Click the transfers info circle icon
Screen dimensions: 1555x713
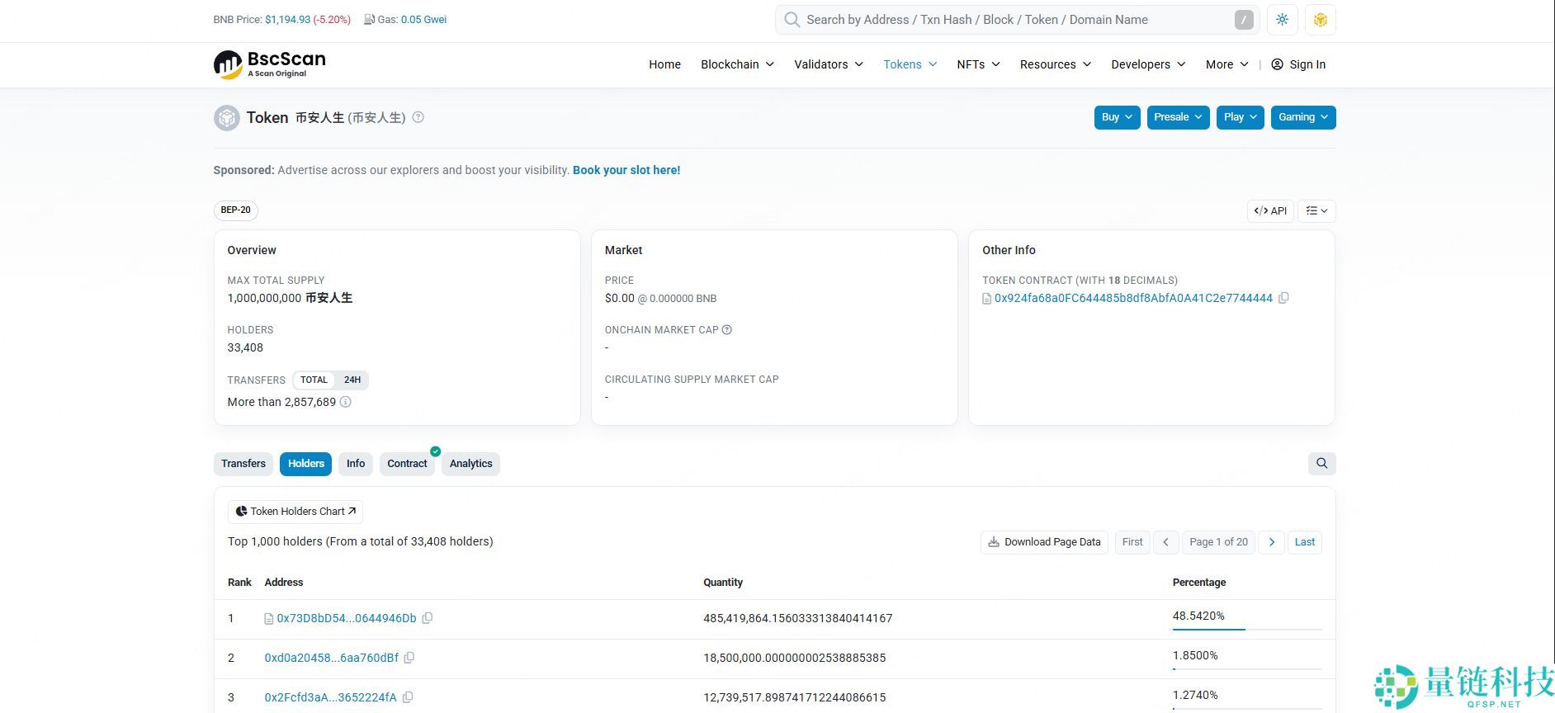point(346,402)
